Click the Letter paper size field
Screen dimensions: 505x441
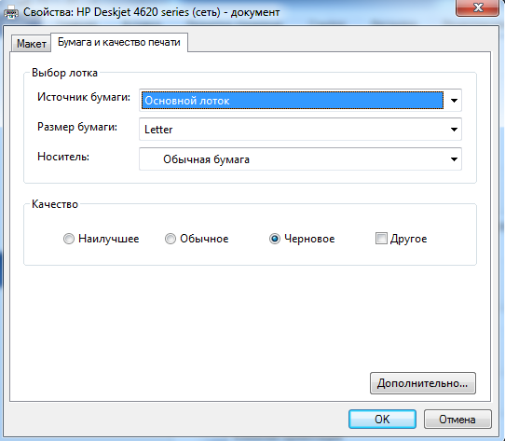(300, 130)
